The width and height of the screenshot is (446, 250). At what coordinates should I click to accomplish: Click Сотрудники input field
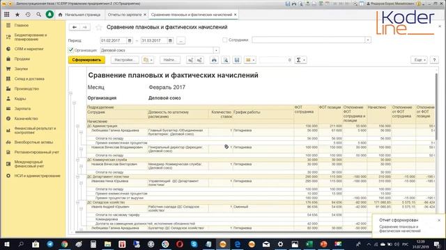pyautogui.click(x=308, y=40)
